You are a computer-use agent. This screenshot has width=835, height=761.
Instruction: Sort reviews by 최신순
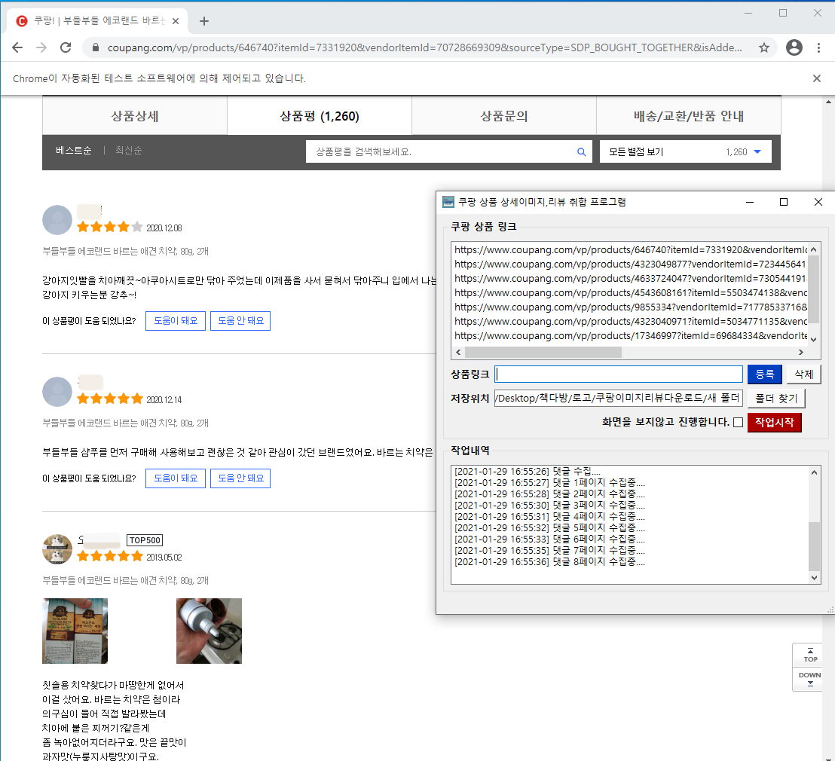[128, 151]
